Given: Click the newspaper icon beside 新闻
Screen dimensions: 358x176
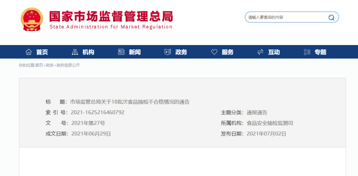Looking at the screenshot, I should point(121,52).
